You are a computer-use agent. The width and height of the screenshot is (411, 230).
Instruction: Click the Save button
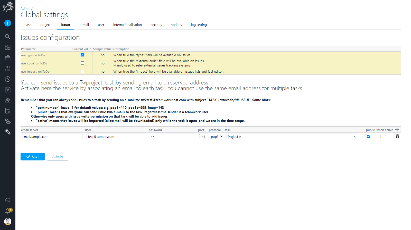pos(33,157)
